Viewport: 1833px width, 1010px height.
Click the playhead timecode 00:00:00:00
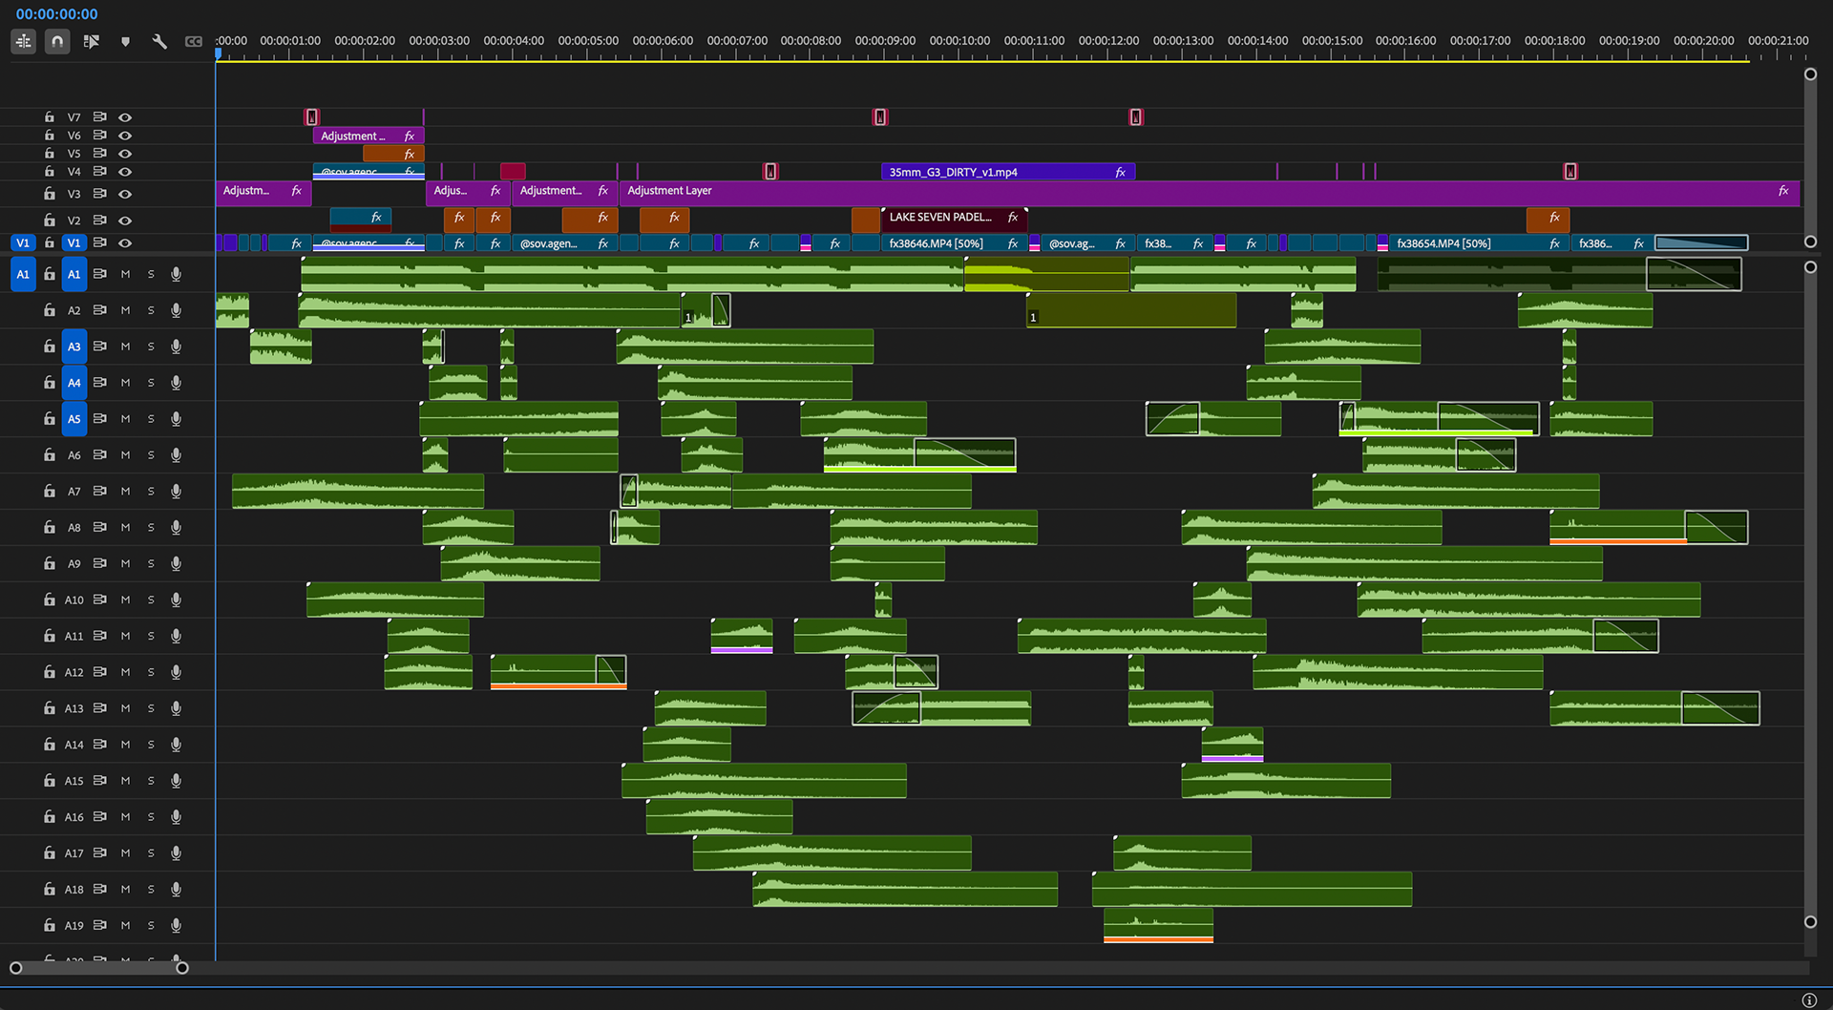[x=56, y=13]
